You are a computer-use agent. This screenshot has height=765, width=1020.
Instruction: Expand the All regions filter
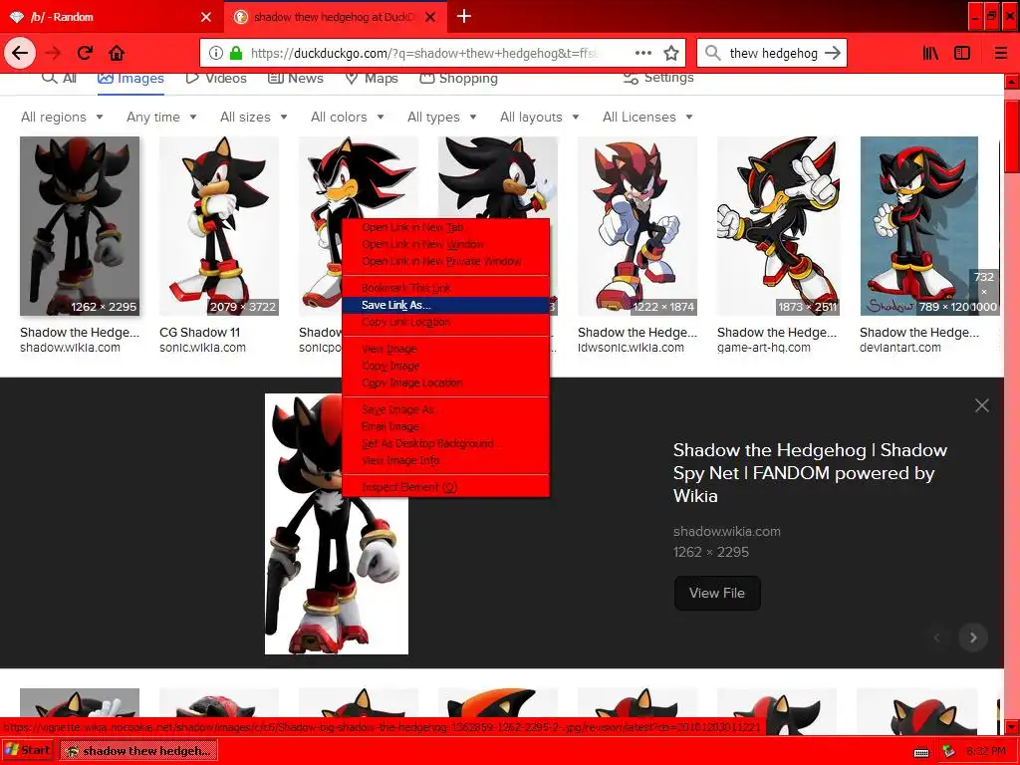[62, 118]
